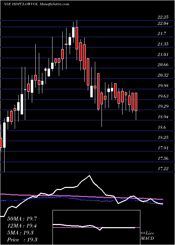Click the 17.56 price axis label

pos(163,159)
